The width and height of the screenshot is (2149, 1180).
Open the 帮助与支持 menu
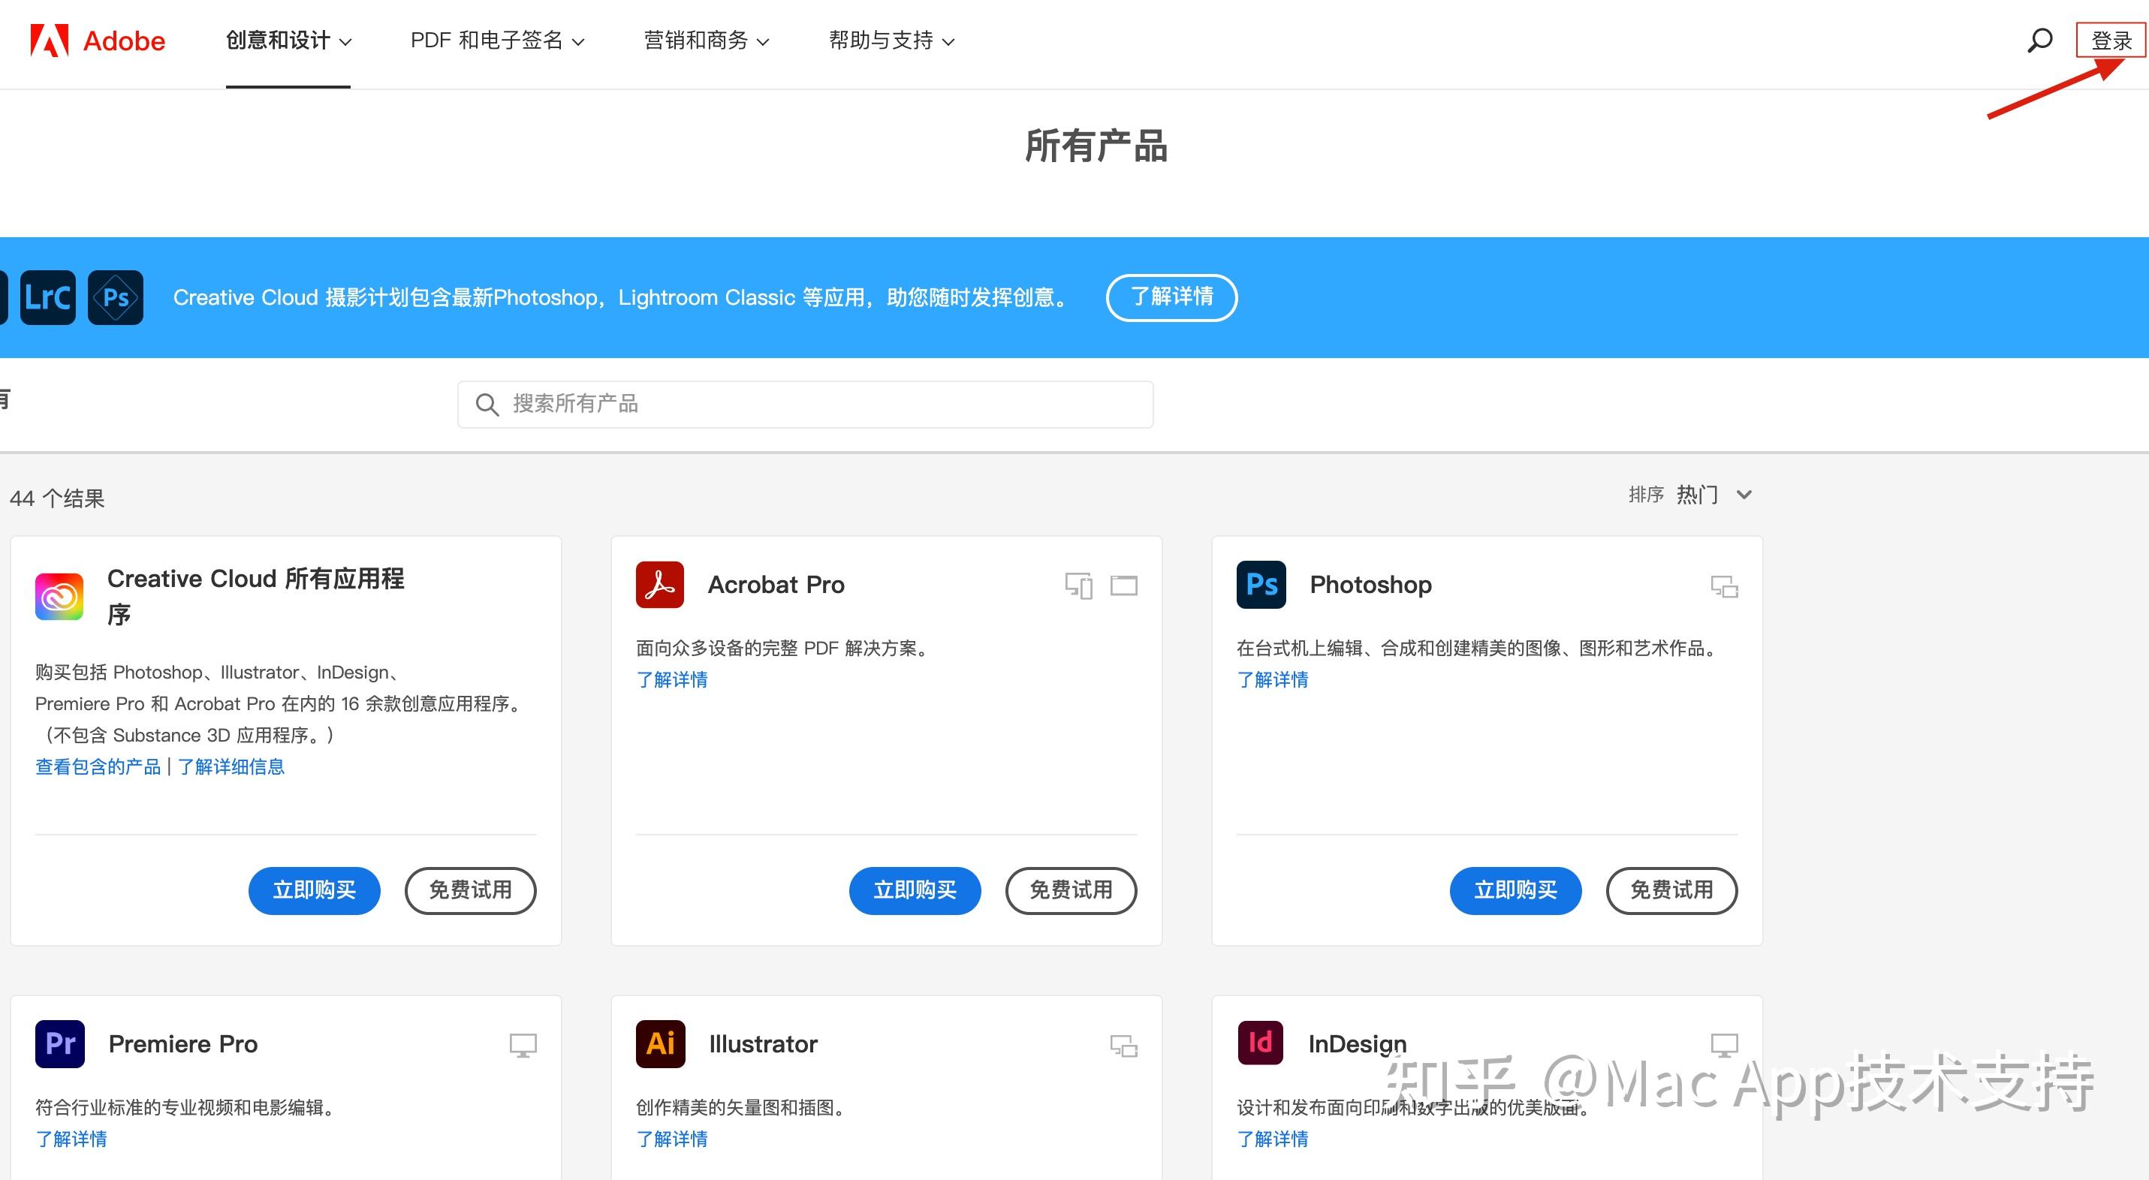click(x=890, y=40)
